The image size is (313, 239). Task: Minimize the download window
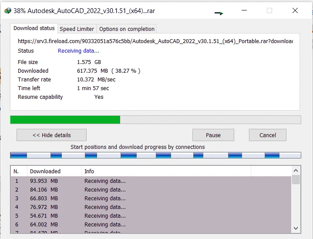pos(244,10)
